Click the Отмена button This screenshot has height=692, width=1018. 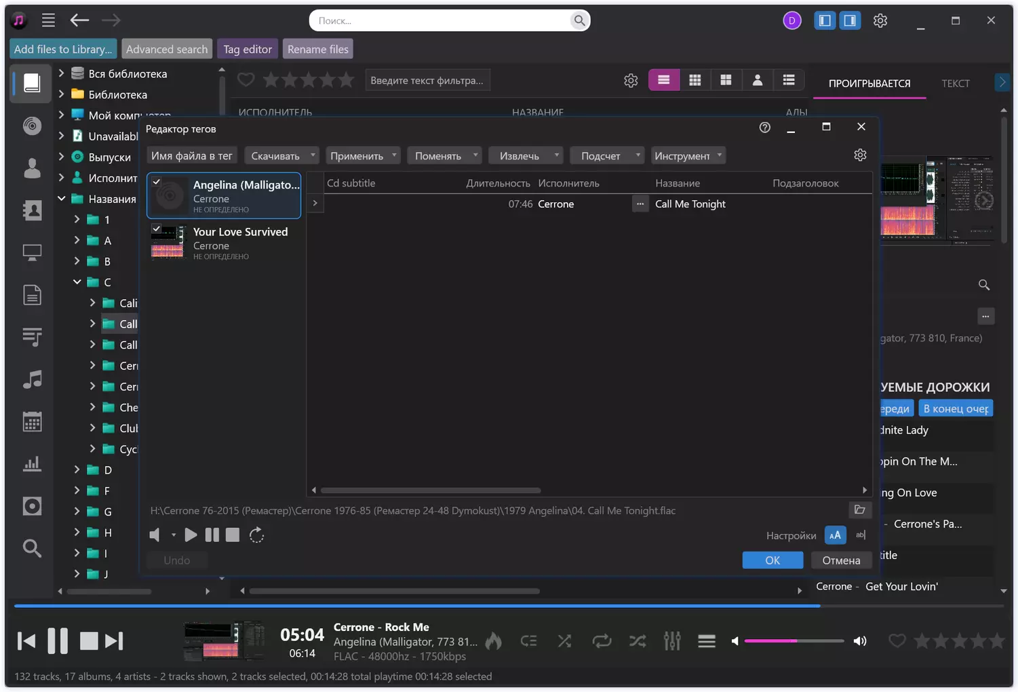tap(841, 560)
